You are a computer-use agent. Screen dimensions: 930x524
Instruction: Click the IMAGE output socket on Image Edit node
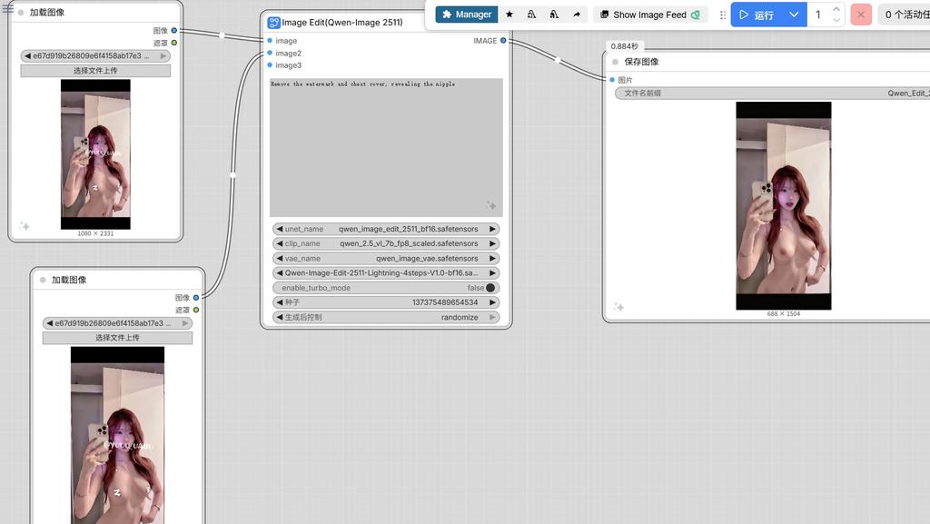[503, 40]
